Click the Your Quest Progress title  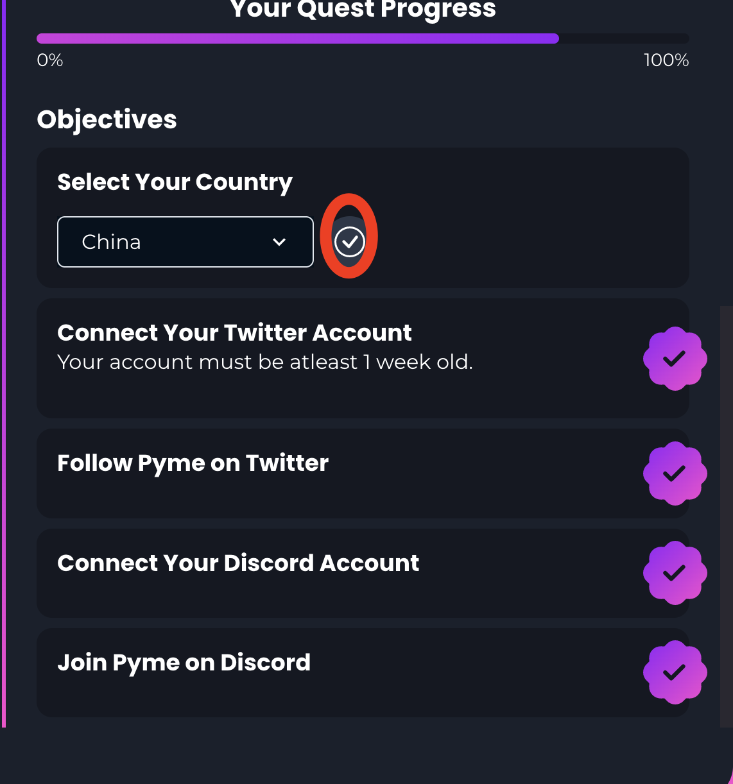tap(363, 10)
